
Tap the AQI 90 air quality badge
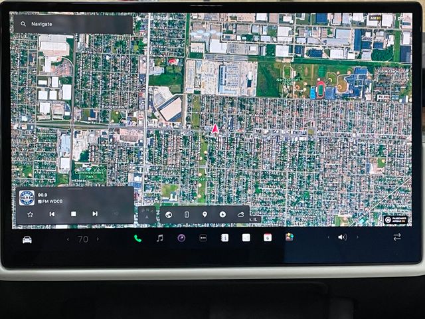[x=376, y=18]
